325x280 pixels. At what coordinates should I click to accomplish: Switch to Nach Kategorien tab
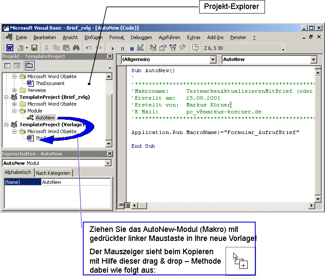pyautogui.click(x=54, y=173)
